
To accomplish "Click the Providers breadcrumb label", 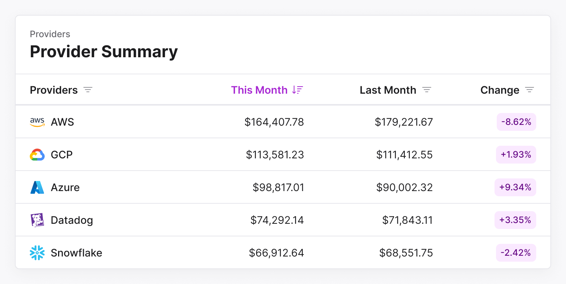I will (50, 34).
